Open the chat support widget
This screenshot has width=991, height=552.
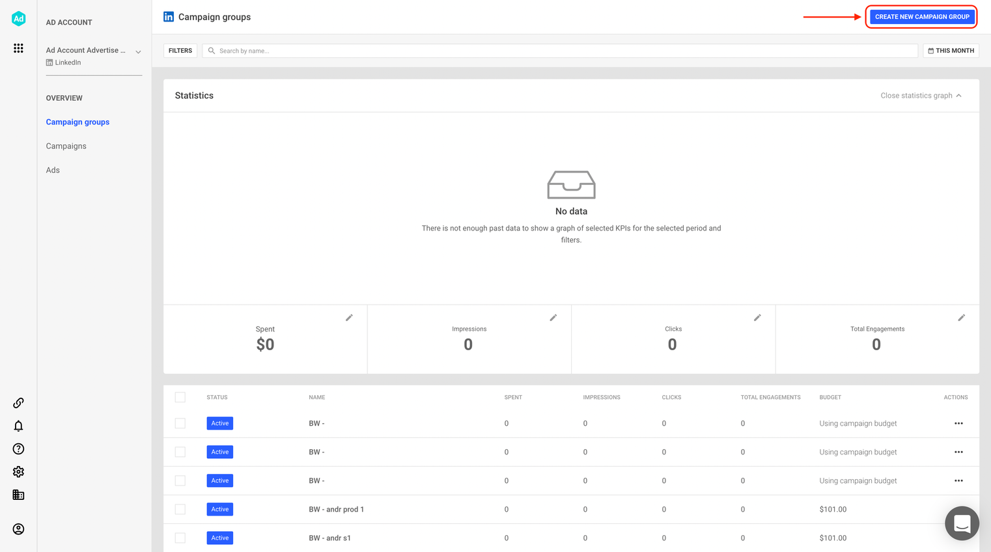coord(962,523)
